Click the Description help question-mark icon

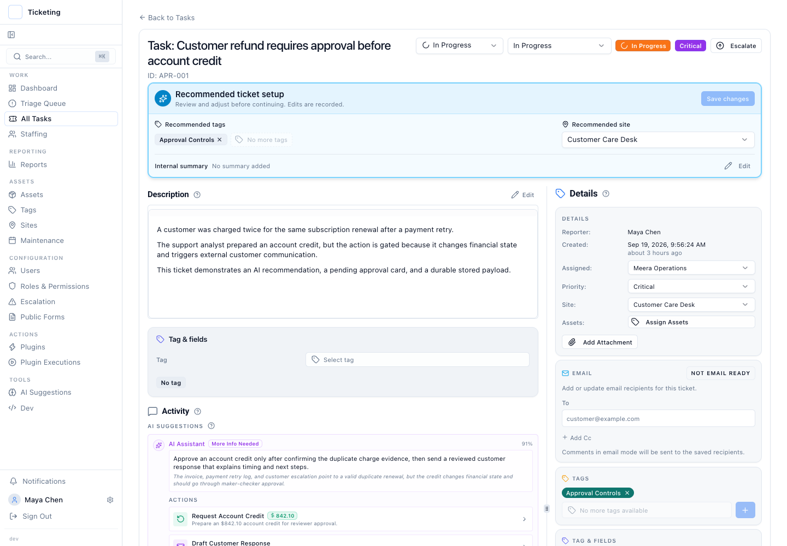pos(197,195)
